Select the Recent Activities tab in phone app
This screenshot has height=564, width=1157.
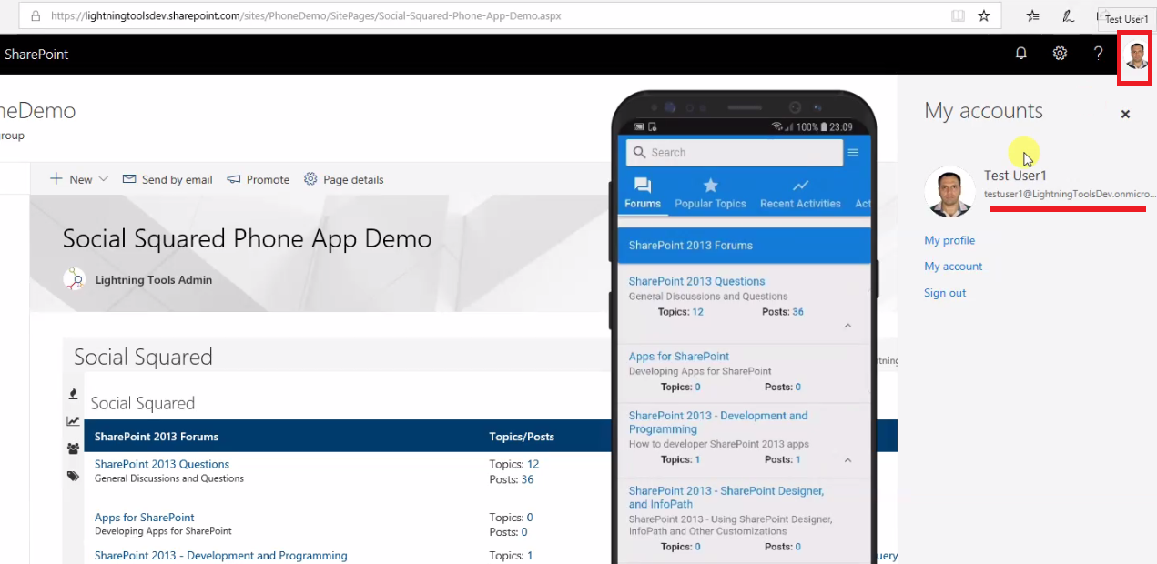[800, 193]
